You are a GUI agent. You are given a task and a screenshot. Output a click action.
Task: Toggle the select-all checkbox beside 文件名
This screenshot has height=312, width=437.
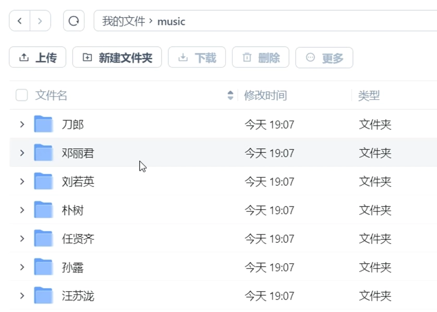(x=22, y=95)
